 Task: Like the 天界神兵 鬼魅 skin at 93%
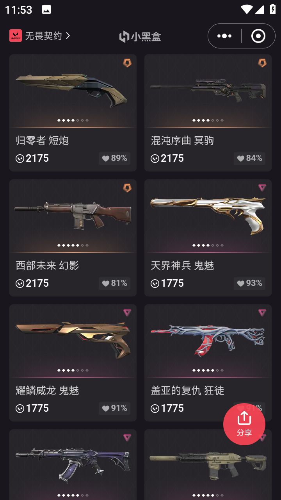(x=249, y=283)
